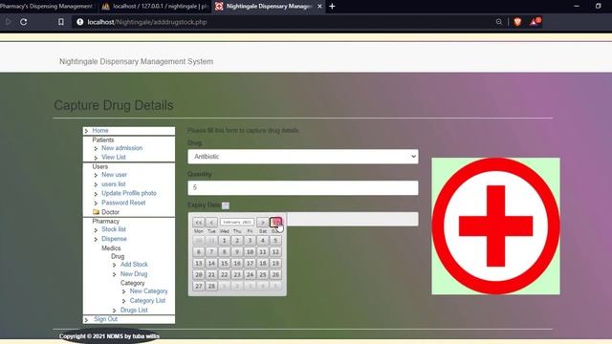Click the calendar icon beside Expiry Date
Screen dimensions: 612x344
click(226, 205)
